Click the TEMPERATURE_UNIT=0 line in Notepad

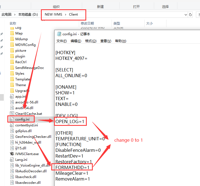[80, 139]
